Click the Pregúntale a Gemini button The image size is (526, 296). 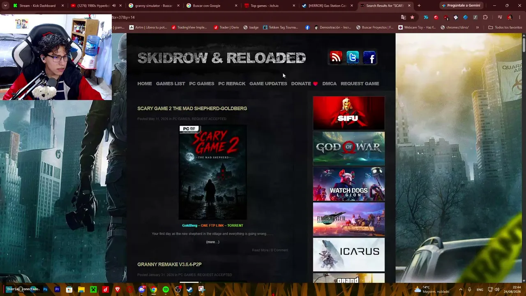pyautogui.click(x=461, y=5)
